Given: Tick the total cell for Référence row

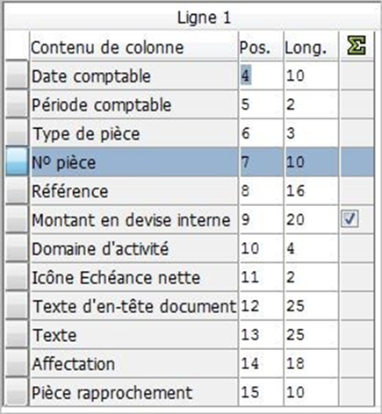Looking at the screenshot, I should point(357,190).
